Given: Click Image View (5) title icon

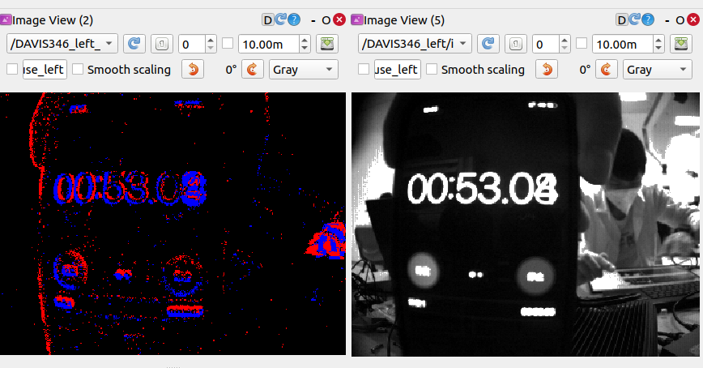Looking at the screenshot, I should pos(357,19).
